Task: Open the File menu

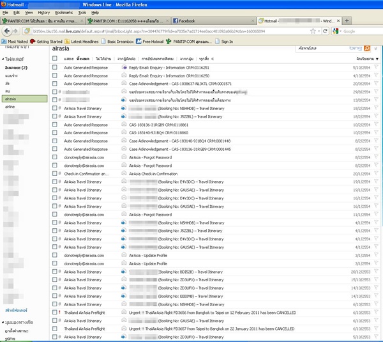Action: point(5,13)
